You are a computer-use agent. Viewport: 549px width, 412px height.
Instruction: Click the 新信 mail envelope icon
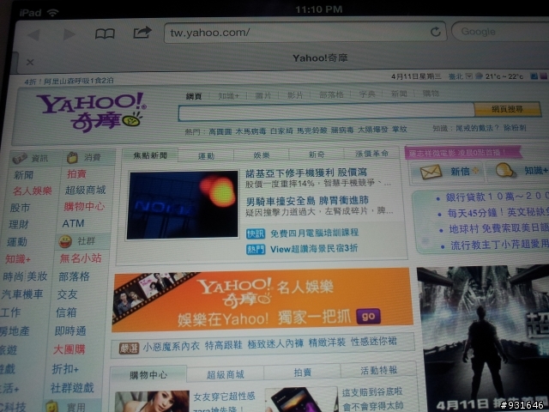[x=431, y=172]
